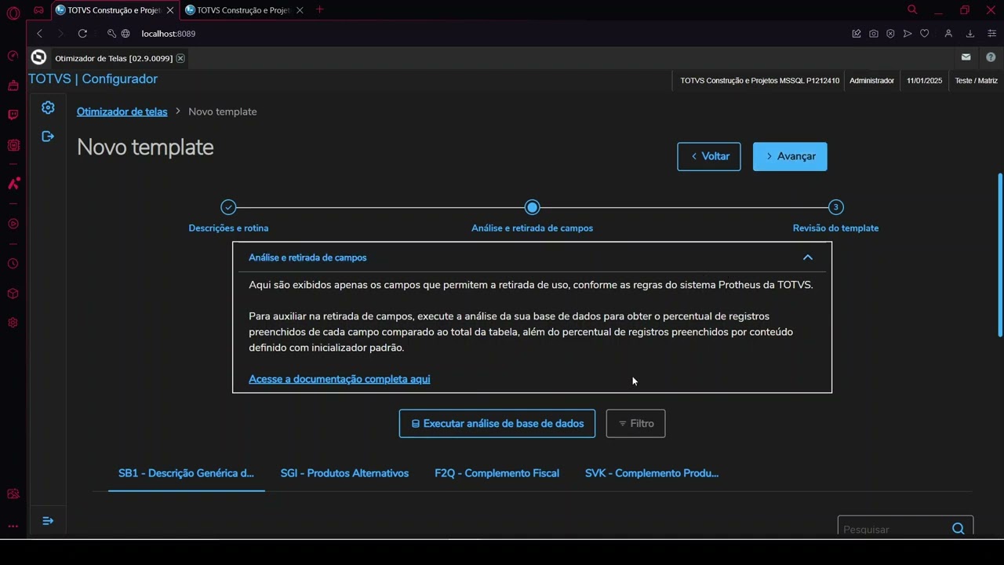
Task: Open the GX Corner gamepad icon
Action: (38, 10)
